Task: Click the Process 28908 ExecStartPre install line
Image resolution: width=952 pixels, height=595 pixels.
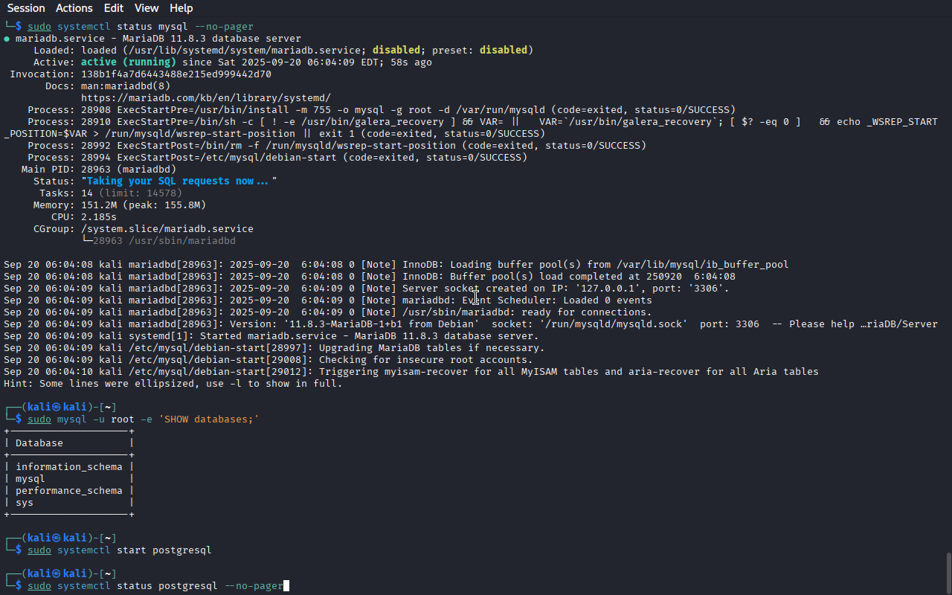Action: pyautogui.click(x=382, y=110)
